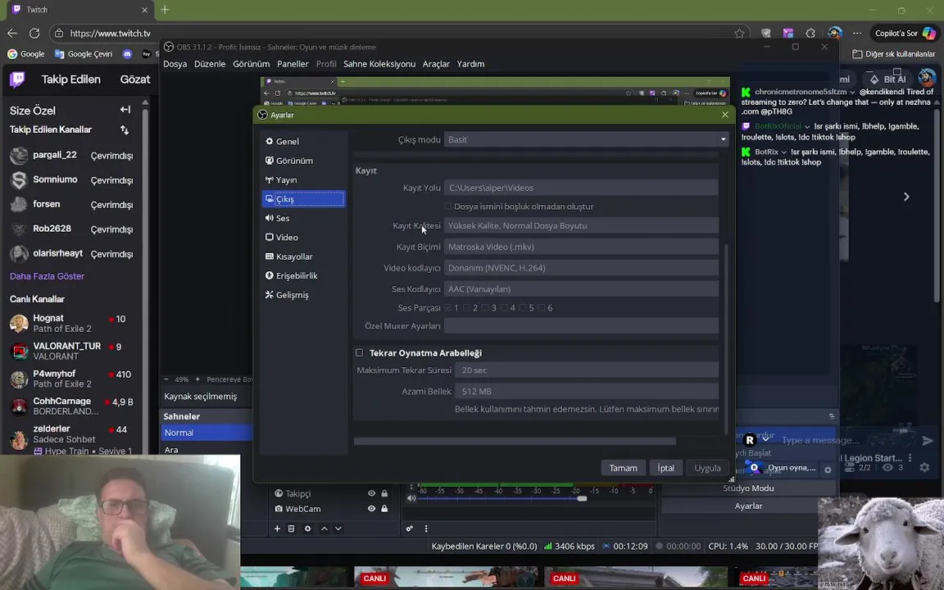
Task: Open the Yayın settings category
Action: (303, 180)
